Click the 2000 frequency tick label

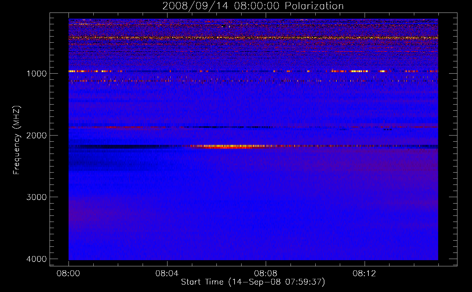tap(36, 135)
